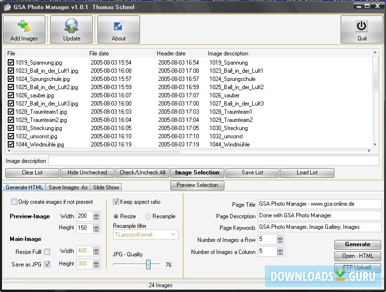The image size is (386, 292).
Task: Click the Page Title input field
Action: (318, 204)
